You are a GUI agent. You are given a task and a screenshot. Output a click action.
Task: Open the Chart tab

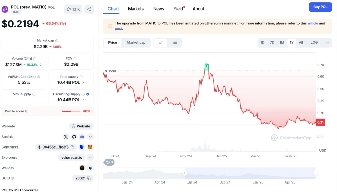[x=113, y=9]
